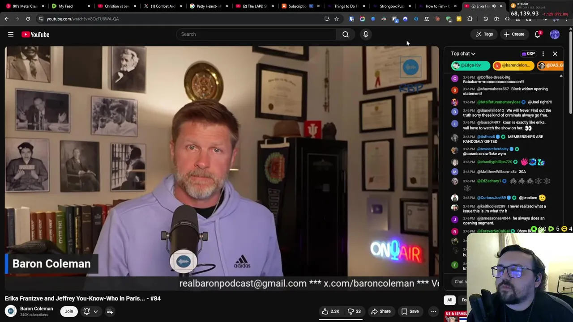Join the Baron Coleman channel membership

pyautogui.click(x=69, y=311)
